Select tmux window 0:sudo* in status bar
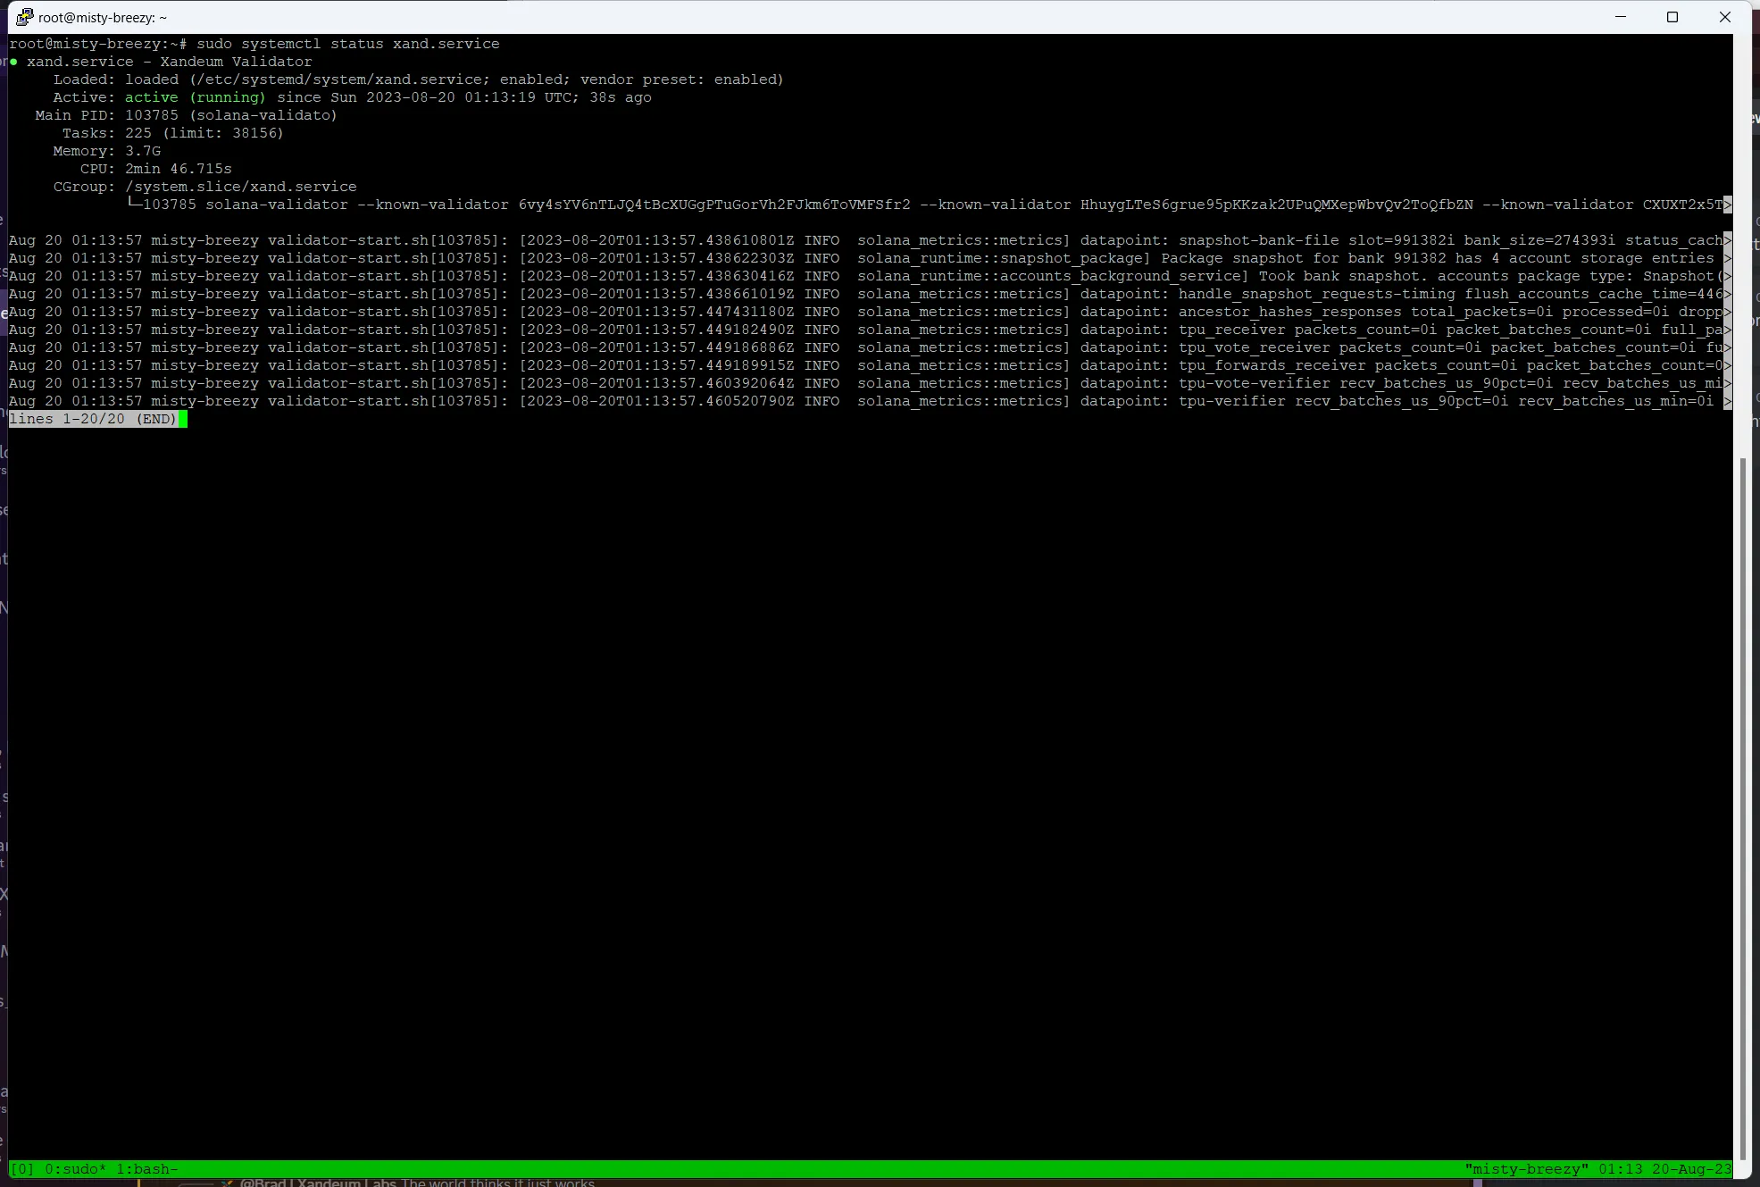Viewport: 1760px width, 1187px height. (75, 1169)
